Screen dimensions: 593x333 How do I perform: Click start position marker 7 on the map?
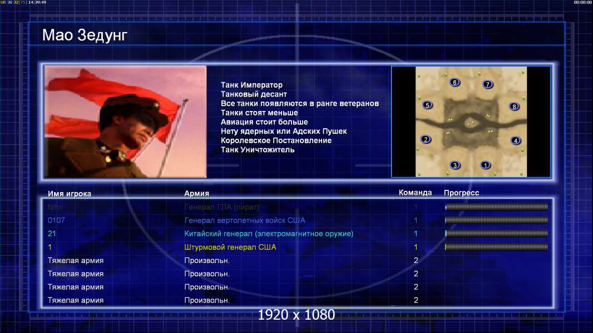point(488,84)
